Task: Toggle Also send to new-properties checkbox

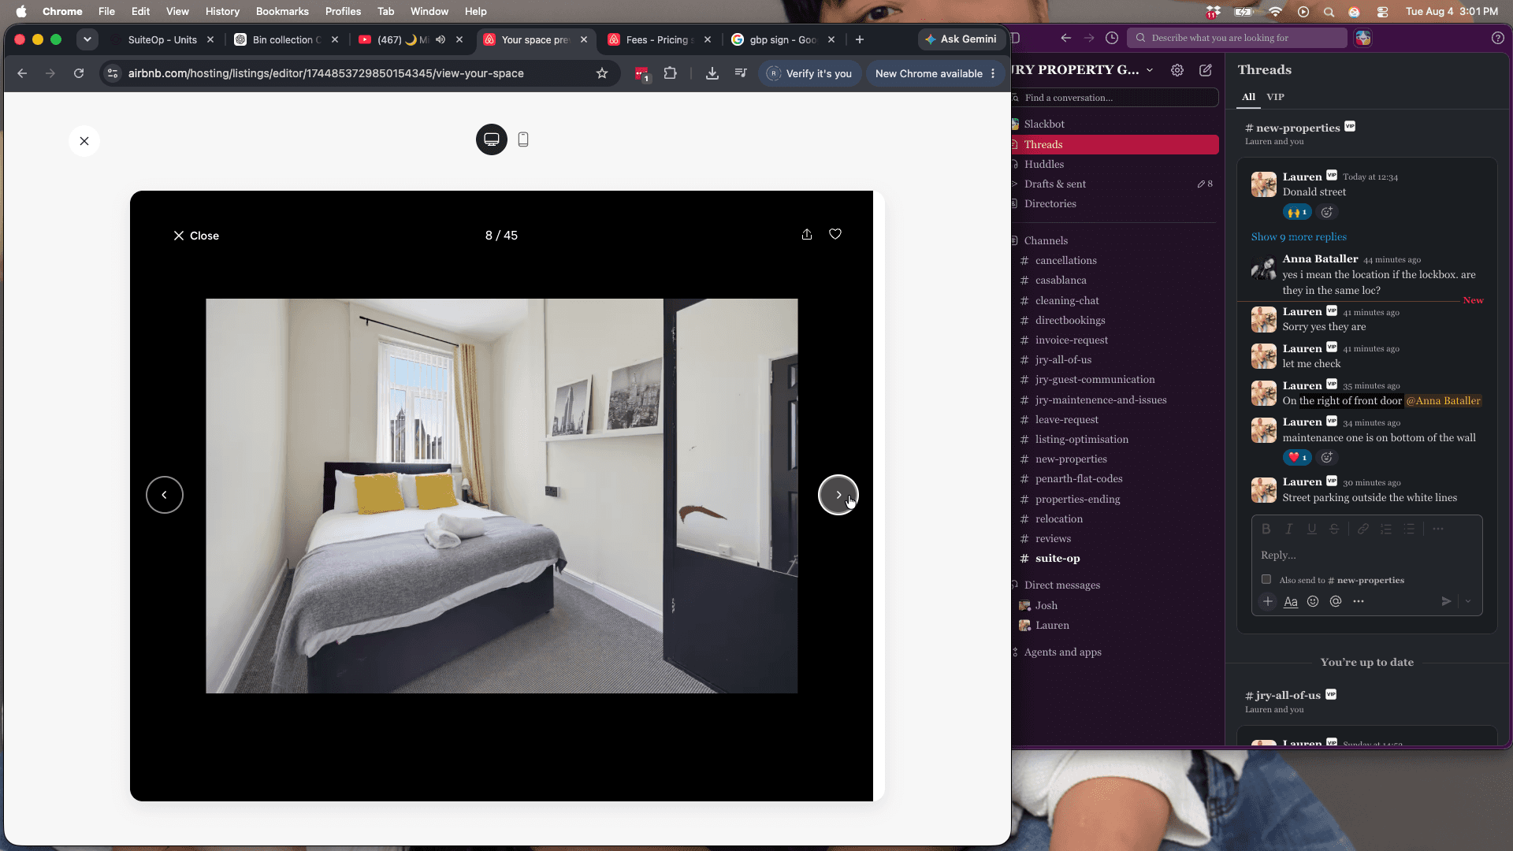Action: pos(1266,579)
